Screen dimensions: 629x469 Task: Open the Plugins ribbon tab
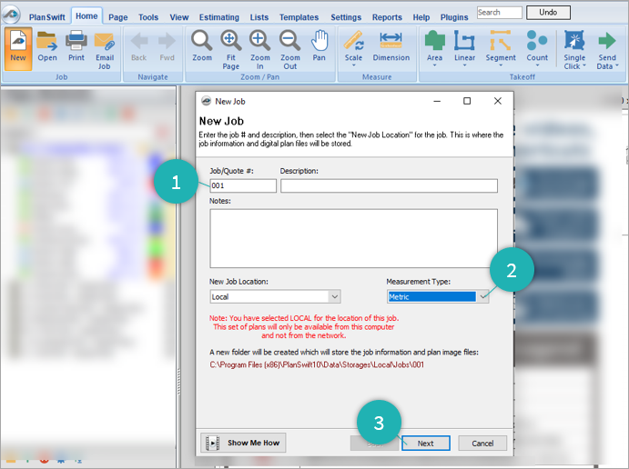[454, 17]
